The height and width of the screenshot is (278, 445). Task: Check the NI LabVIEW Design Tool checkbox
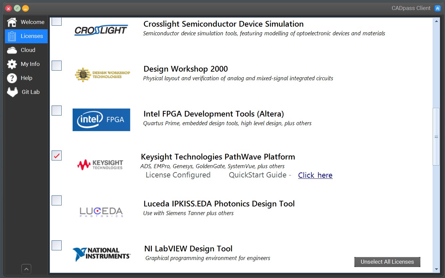point(57,245)
